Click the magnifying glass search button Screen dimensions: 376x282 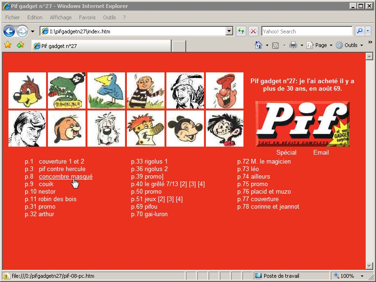[360, 31]
